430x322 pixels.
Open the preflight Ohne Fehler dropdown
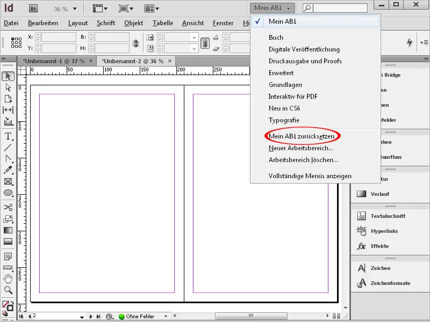pos(166,316)
